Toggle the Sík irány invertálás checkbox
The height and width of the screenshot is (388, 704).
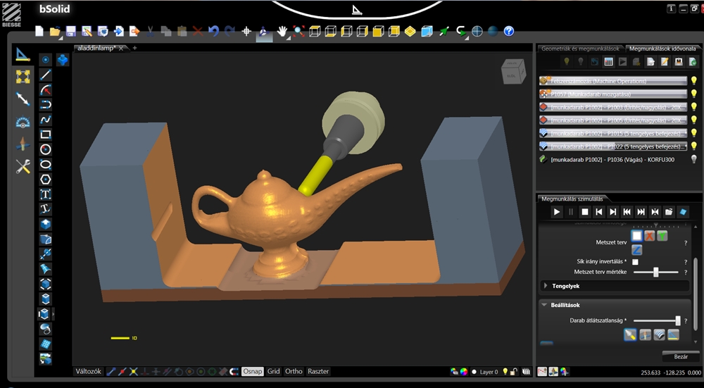coord(636,262)
